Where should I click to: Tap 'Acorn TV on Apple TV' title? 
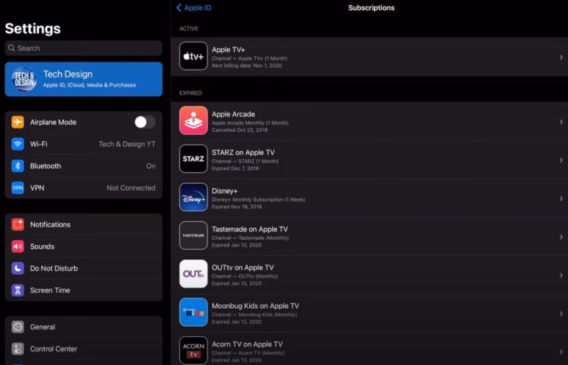click(x=247, y=344)
